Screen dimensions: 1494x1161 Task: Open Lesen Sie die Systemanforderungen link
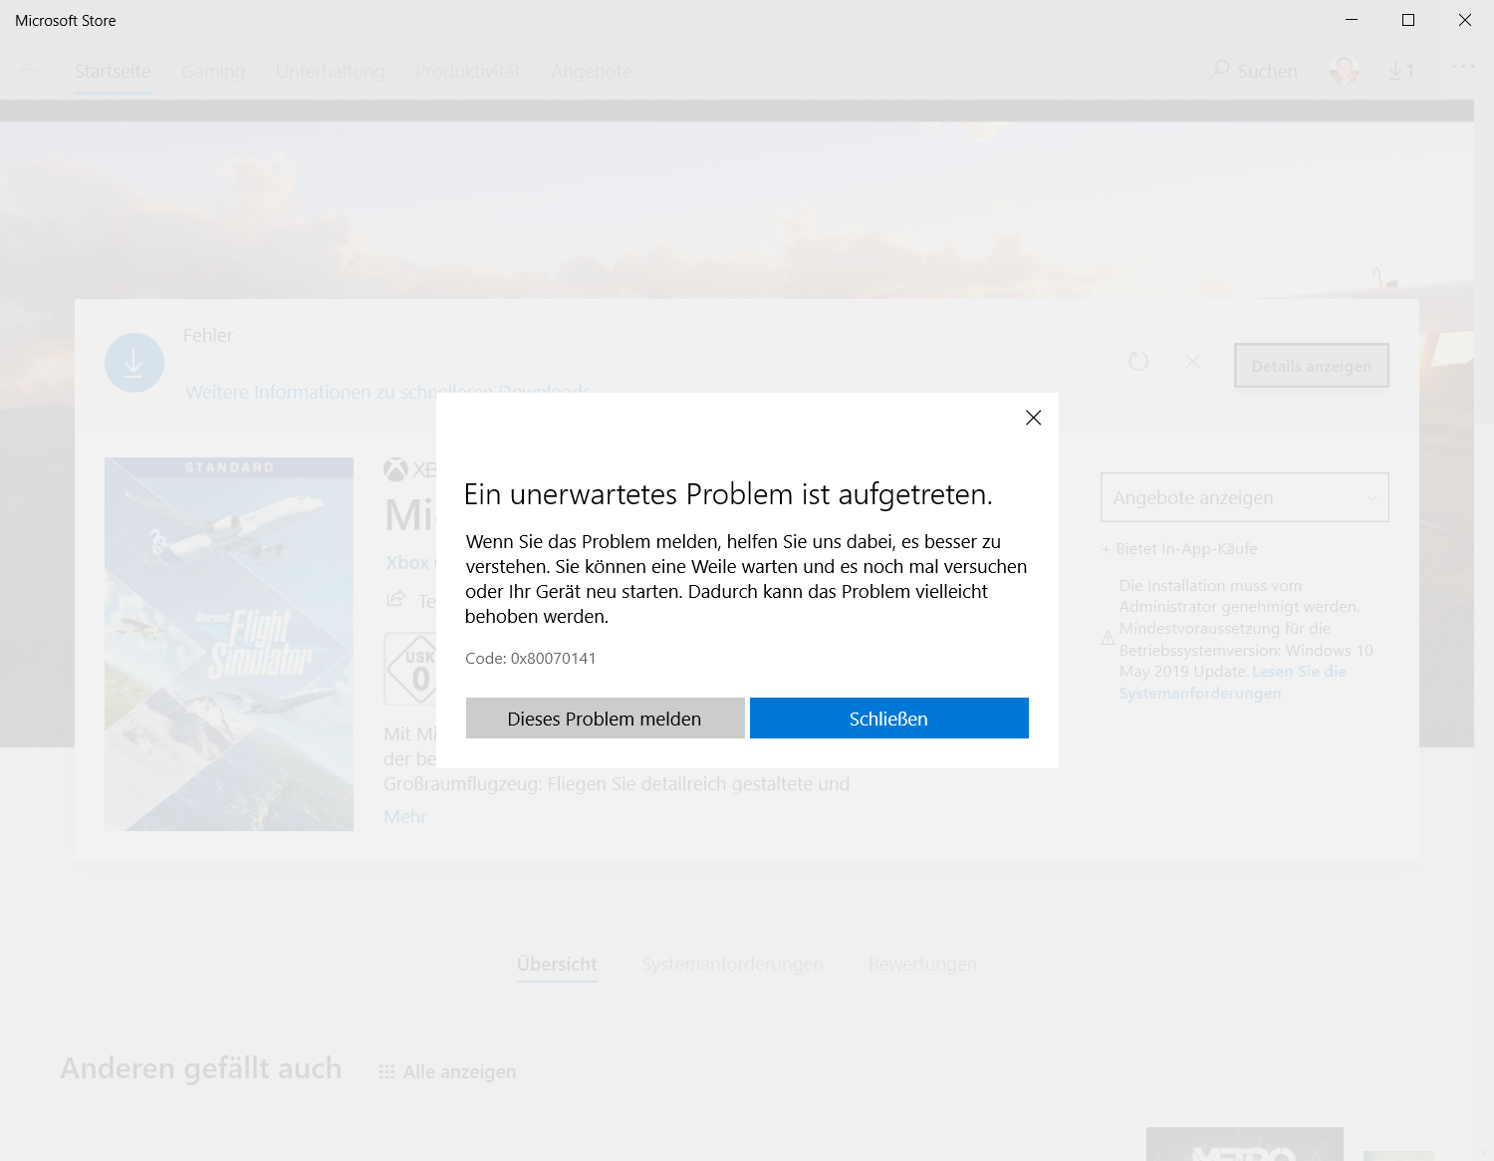(1233, 683)
